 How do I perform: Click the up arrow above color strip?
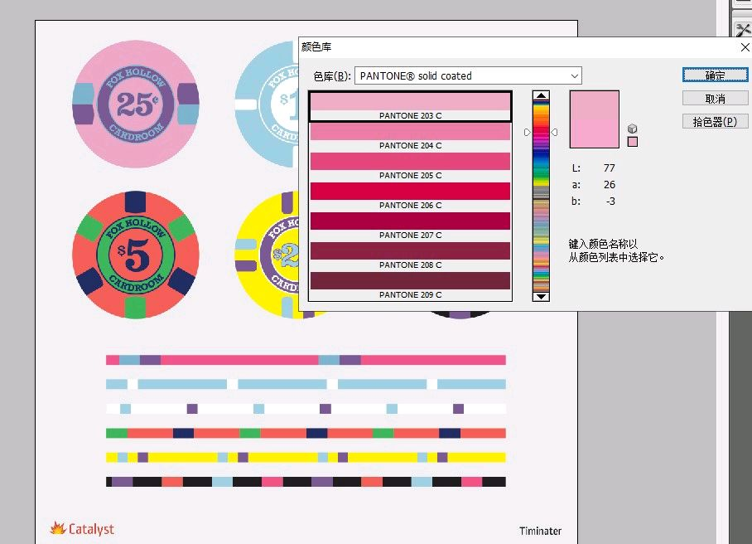541,96
